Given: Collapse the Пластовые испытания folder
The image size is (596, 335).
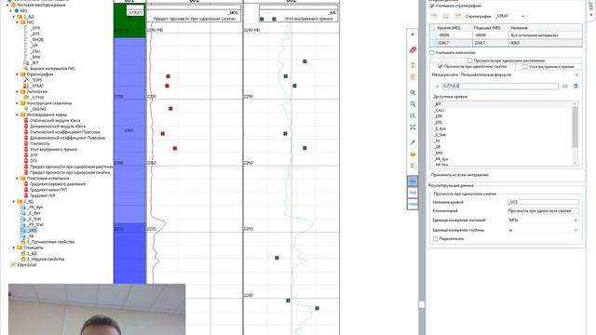Looking at the screenshot, I should 17,178.
